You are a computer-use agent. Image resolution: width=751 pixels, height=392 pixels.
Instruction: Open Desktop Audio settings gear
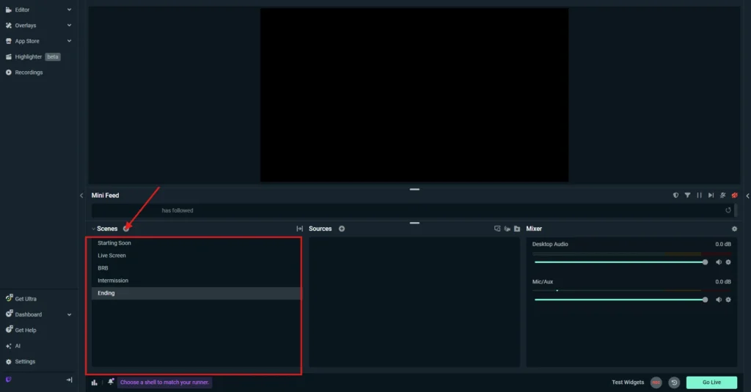pos(728,262)
